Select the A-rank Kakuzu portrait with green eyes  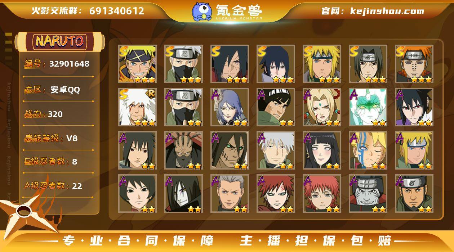(x=230, y=150)
